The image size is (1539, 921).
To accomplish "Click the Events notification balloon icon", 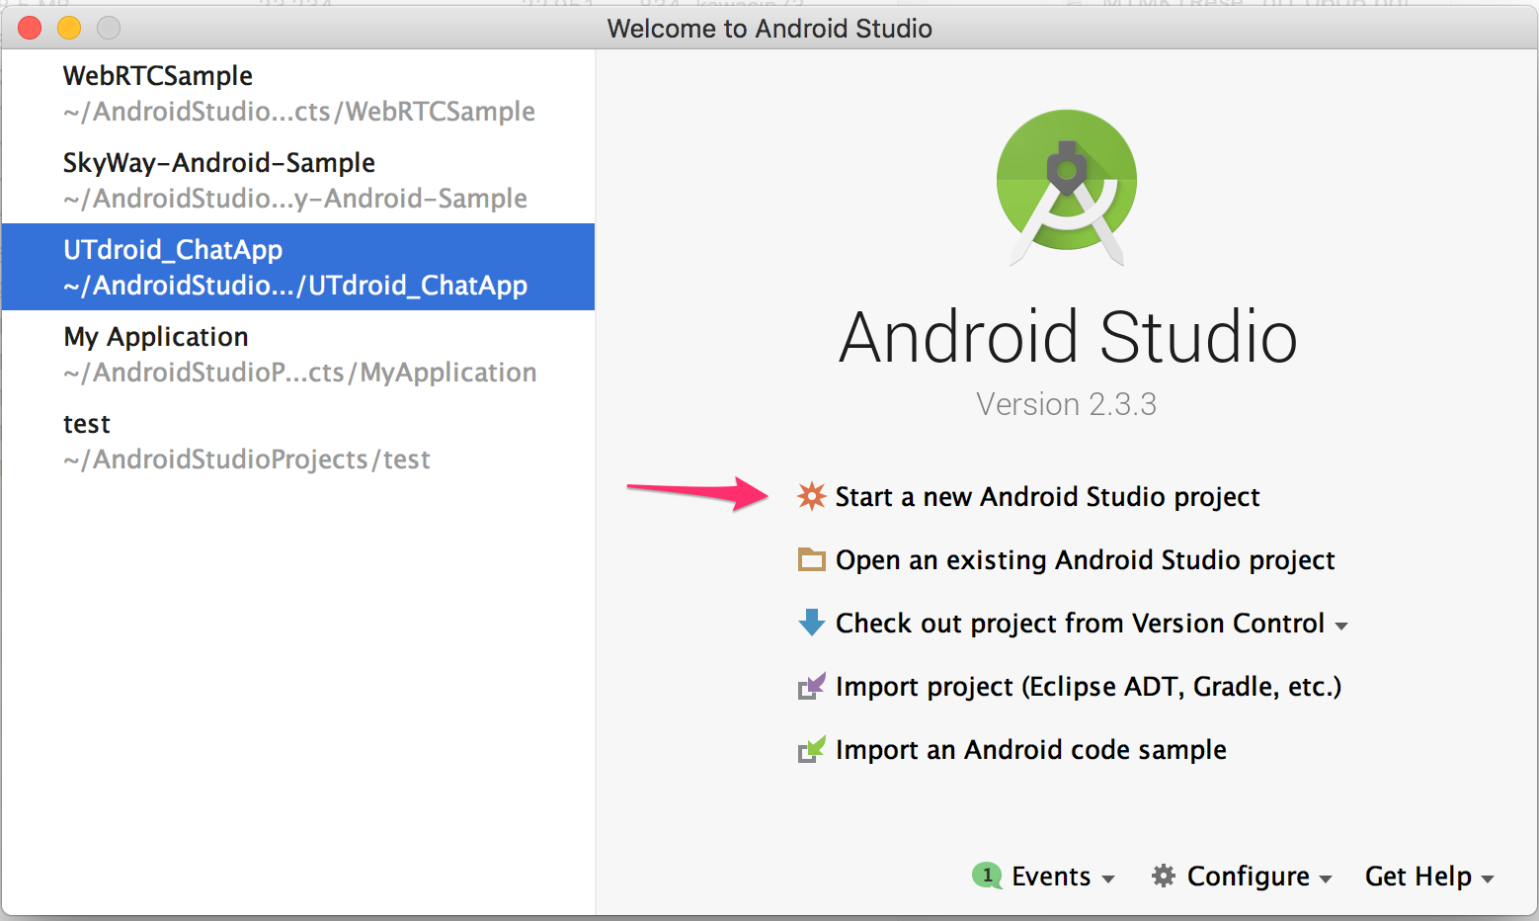I will (x=987, y=876).
